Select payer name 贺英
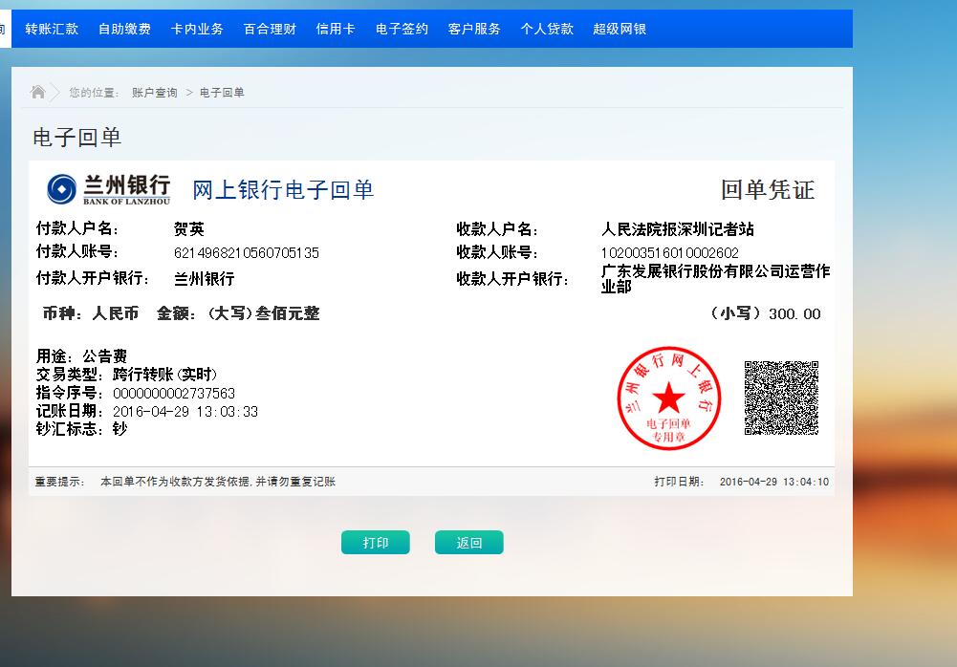The width and height of the screenshot is (957, 667). (189, 228)
